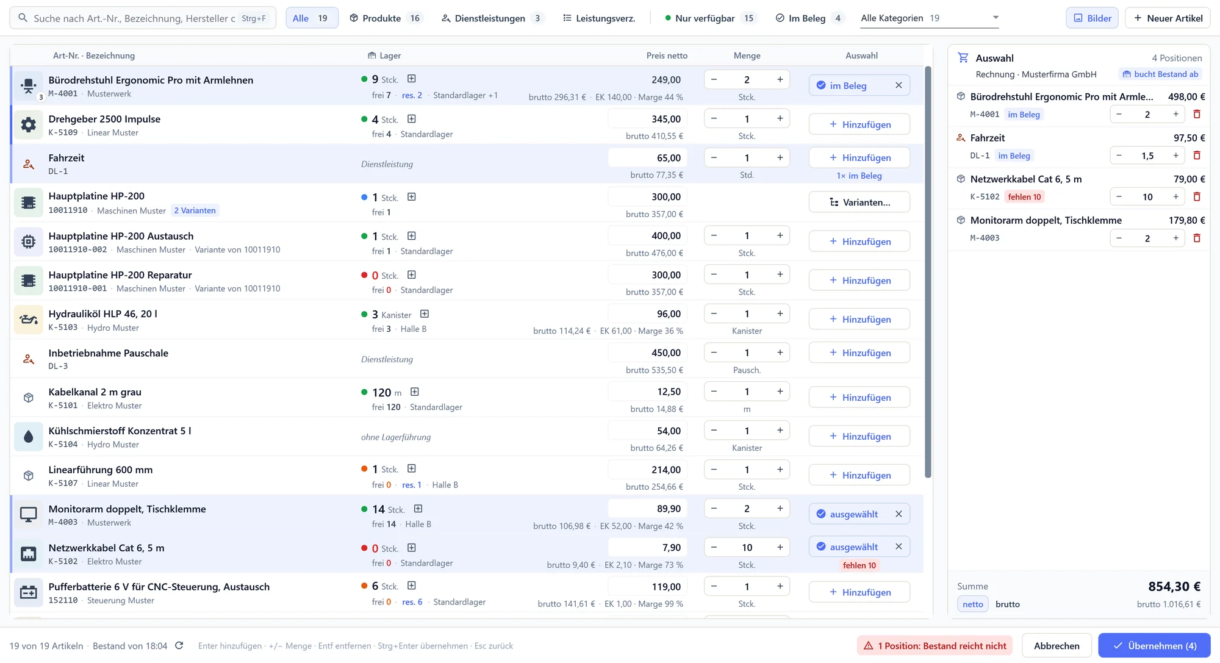The width and height of the screenshot is (1220, 663).
Task: Click Neuer Artikel button
Action: pyautogui.click(x=1168, y=18)
